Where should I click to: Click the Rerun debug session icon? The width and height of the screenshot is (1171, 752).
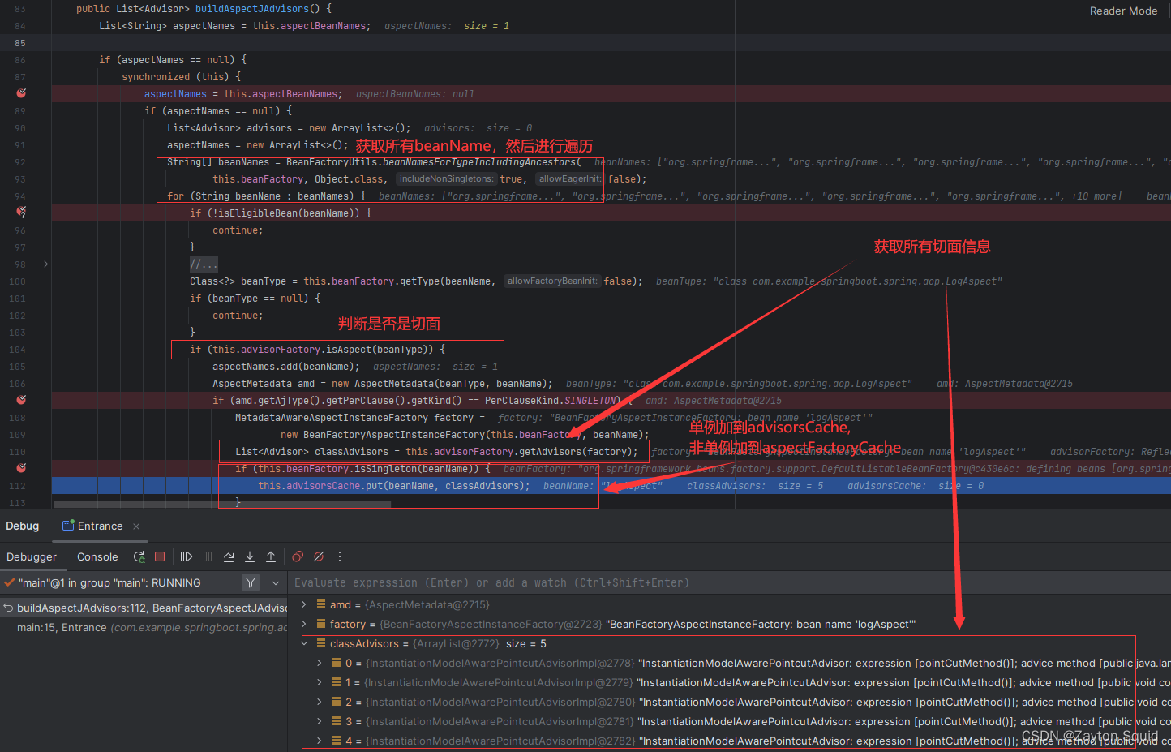[x=139, y=556]
